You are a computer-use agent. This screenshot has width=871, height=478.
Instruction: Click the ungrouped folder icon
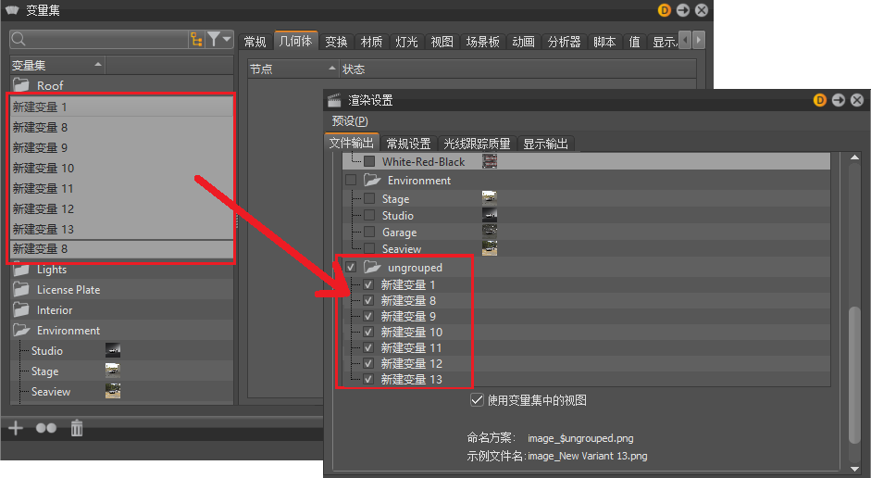(372, 268)
